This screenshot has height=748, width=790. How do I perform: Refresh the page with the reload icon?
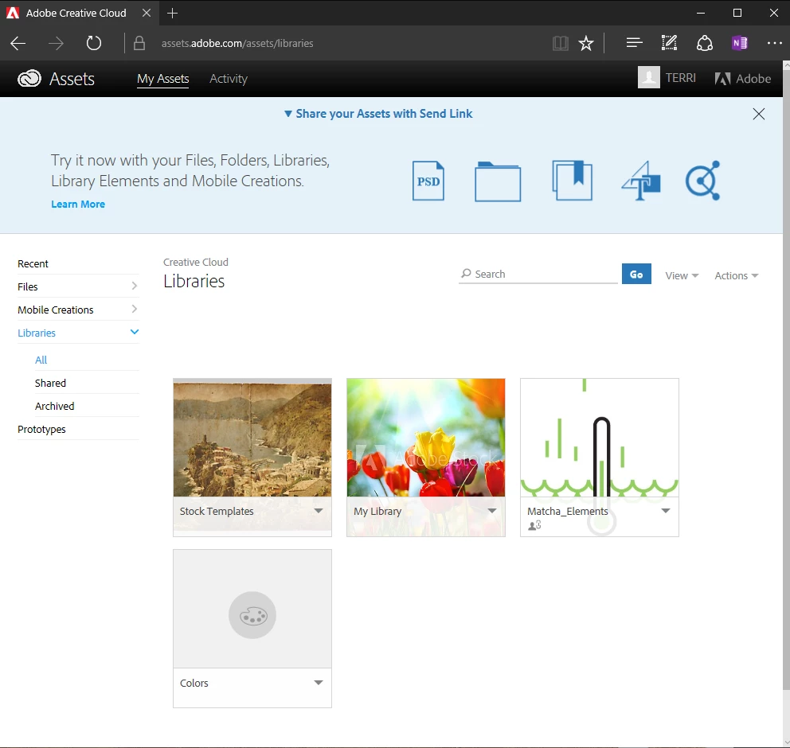tap(94, 43)
